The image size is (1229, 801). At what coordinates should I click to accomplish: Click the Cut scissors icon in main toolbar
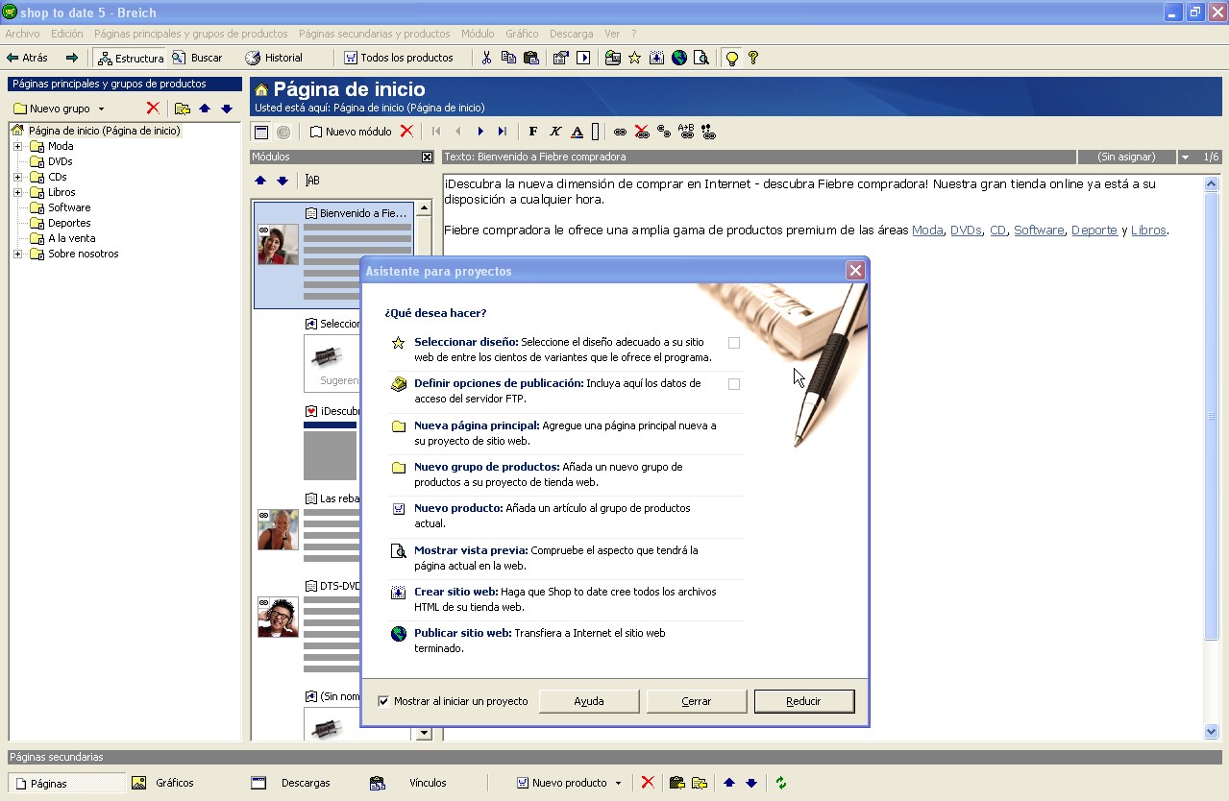pyautogui.click(x=486, y=58)
